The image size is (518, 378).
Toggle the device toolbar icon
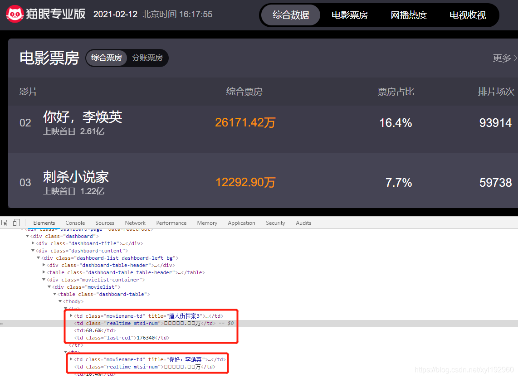pyautogui.click(x=16, y=223)
